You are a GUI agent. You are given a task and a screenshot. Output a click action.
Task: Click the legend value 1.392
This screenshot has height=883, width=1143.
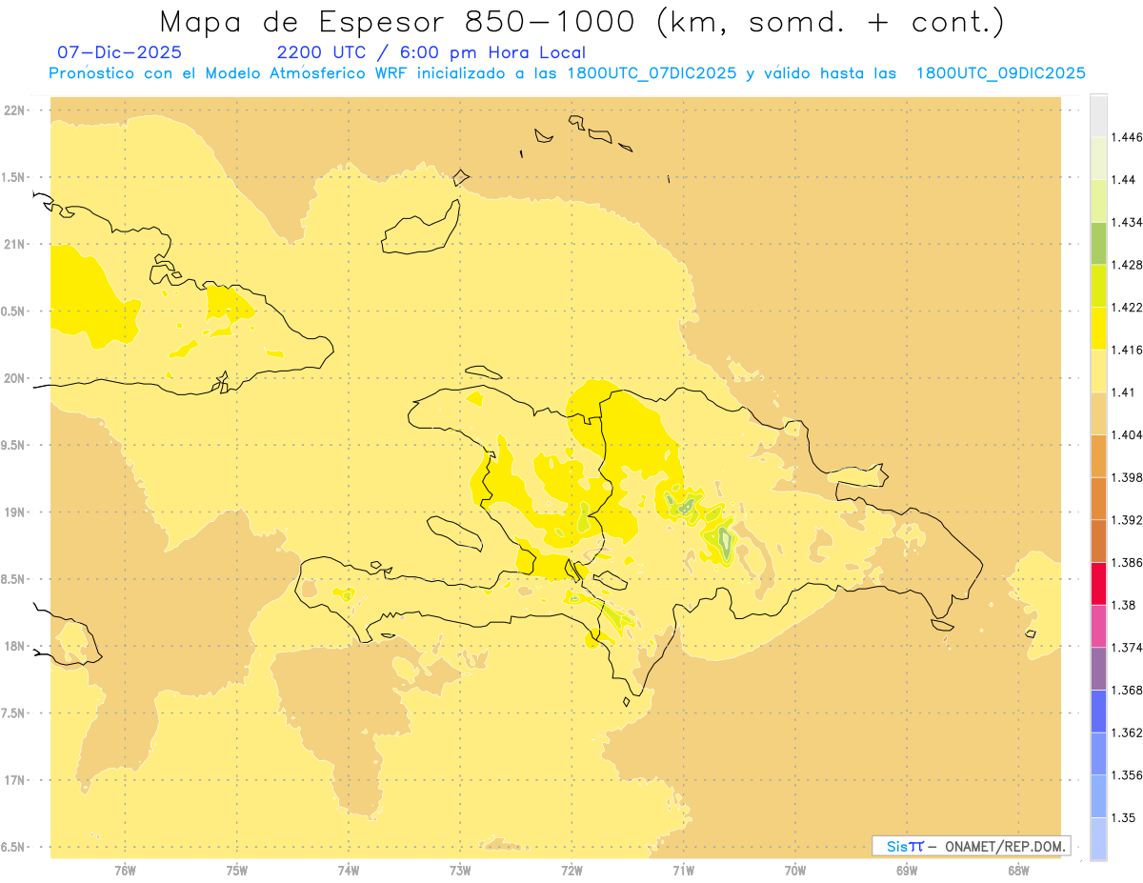click(x=1128, y=520)
